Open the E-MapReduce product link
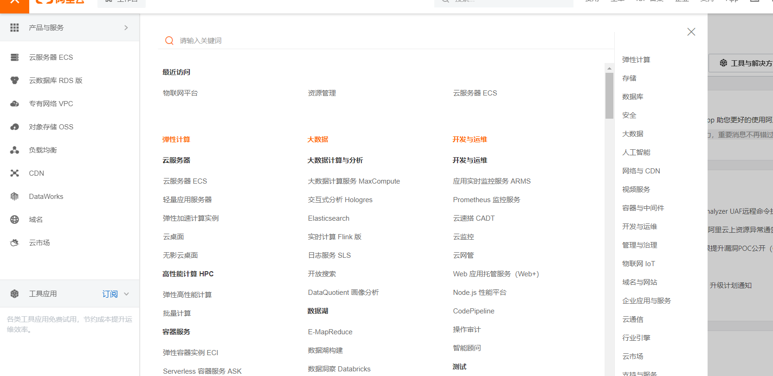The height and width of the screenshot is (376, 773). pyautogui.click(x=330, y=332)
